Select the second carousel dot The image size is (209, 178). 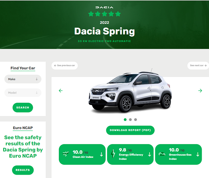click(130, 120)
